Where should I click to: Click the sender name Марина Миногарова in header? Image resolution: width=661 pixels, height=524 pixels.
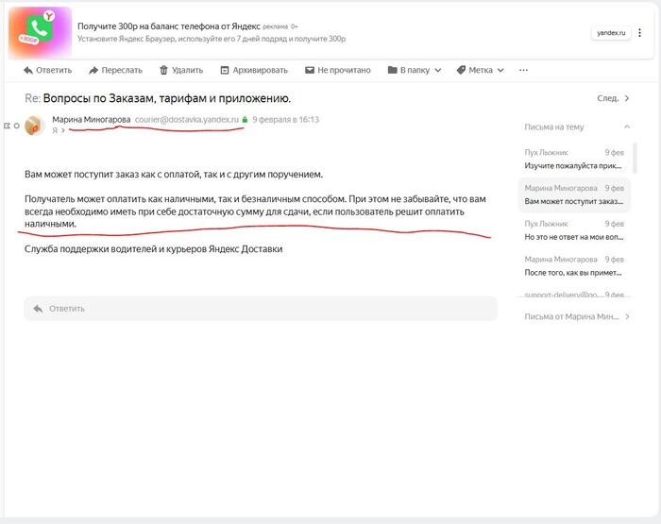point(92,120)
